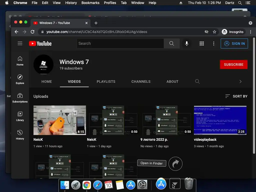The image size is (256, 192).
Task: Open NeicK video posted 11 hours ago
Action: pos(38,139)
